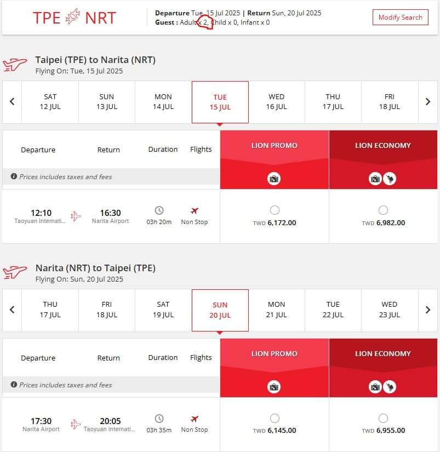440x452 pixels.
Task: Show later outbound dates with right arrow
Action: (x=428, y=102)
